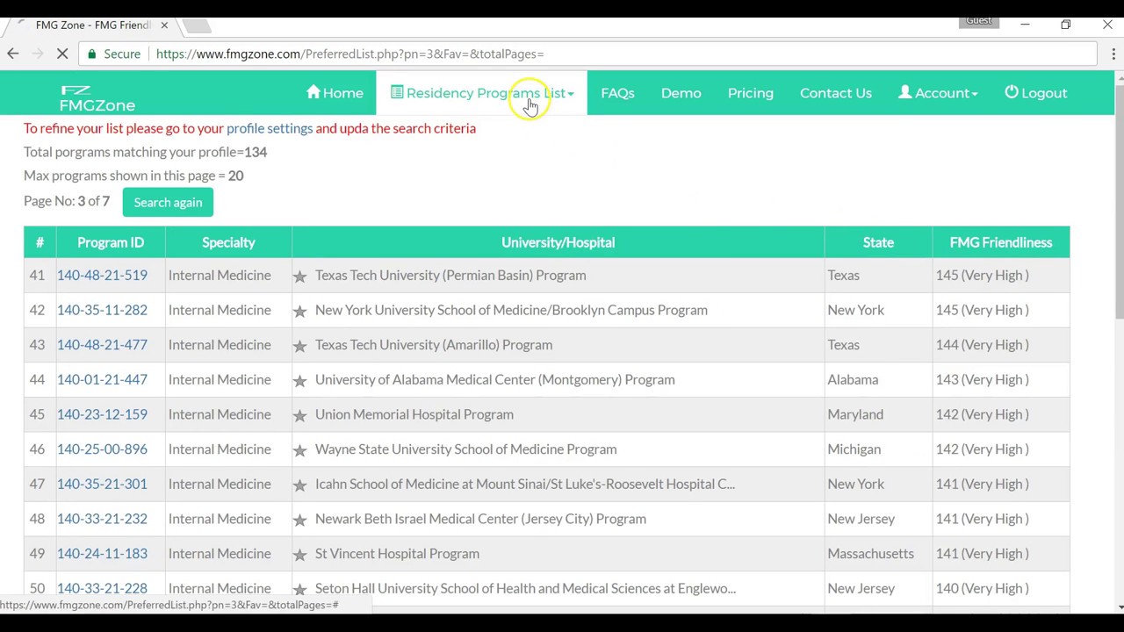The width and height of the screenshot is (1124, 632).
Task: Open Contact Us page
Action: [835, 93]
